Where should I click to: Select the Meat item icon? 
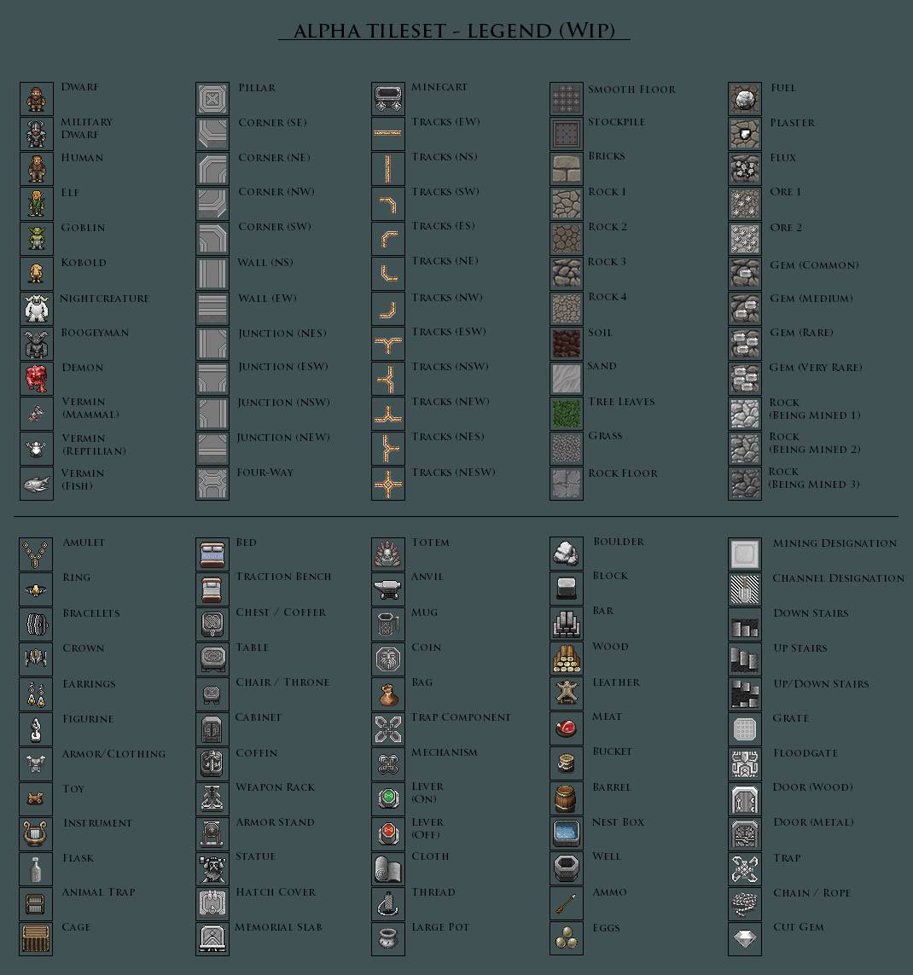click(566, 729)
